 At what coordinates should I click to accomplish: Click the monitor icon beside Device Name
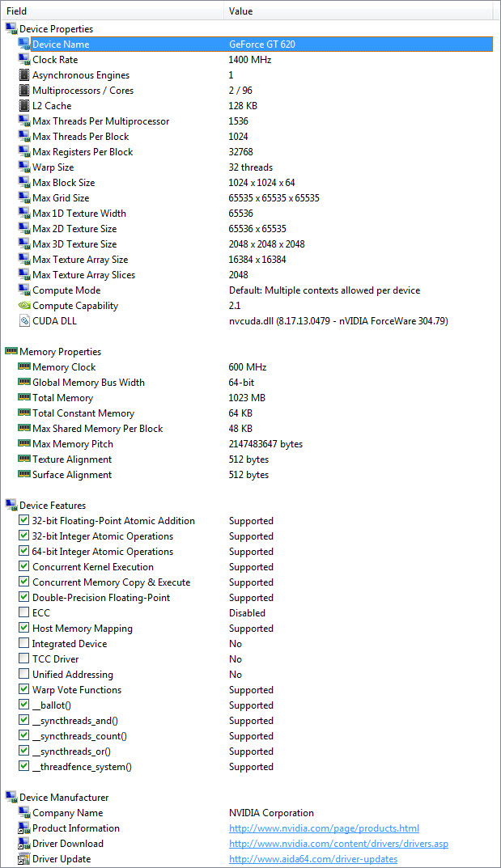pyautogui.click(x=24, y=44)
